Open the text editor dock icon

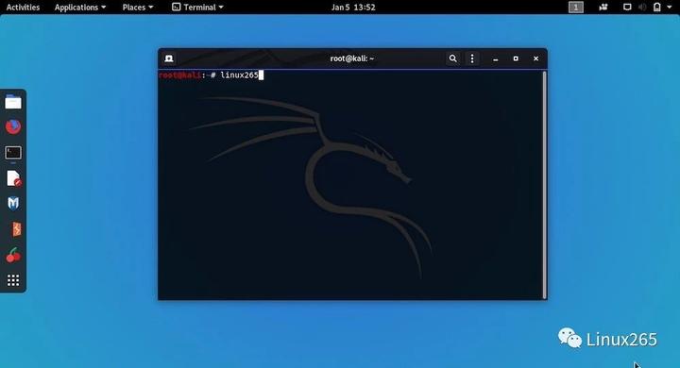(13, 178)
